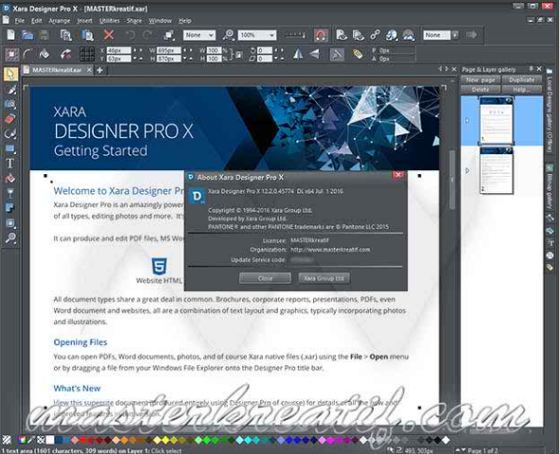Toggle magnetic snapping with red magnet icon
The image size is (559, 454).
tap(321, 35)
